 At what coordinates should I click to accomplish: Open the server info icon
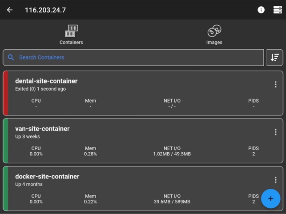(x=261, y=10)
